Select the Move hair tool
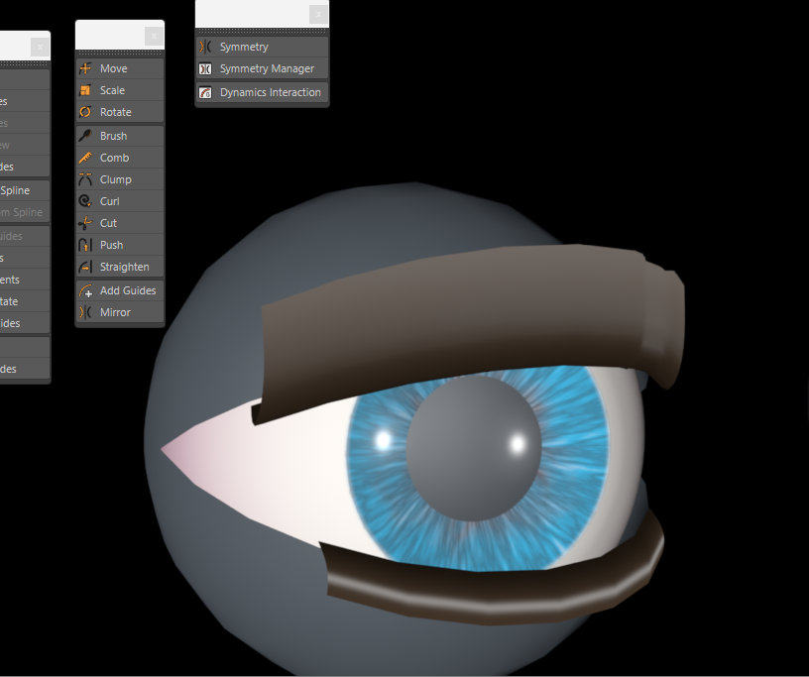Viewport: 809px width, 677px height. coord(113,68)
